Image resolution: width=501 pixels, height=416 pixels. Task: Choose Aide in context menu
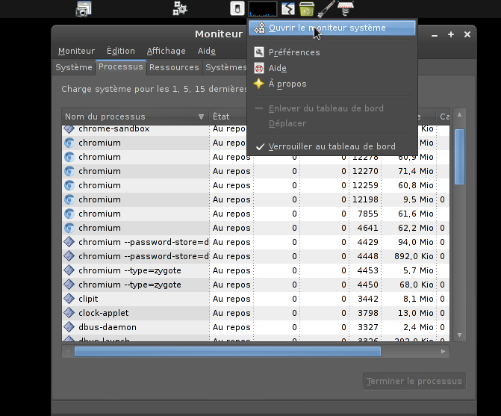pyautogui.click(x=332, y=68)
